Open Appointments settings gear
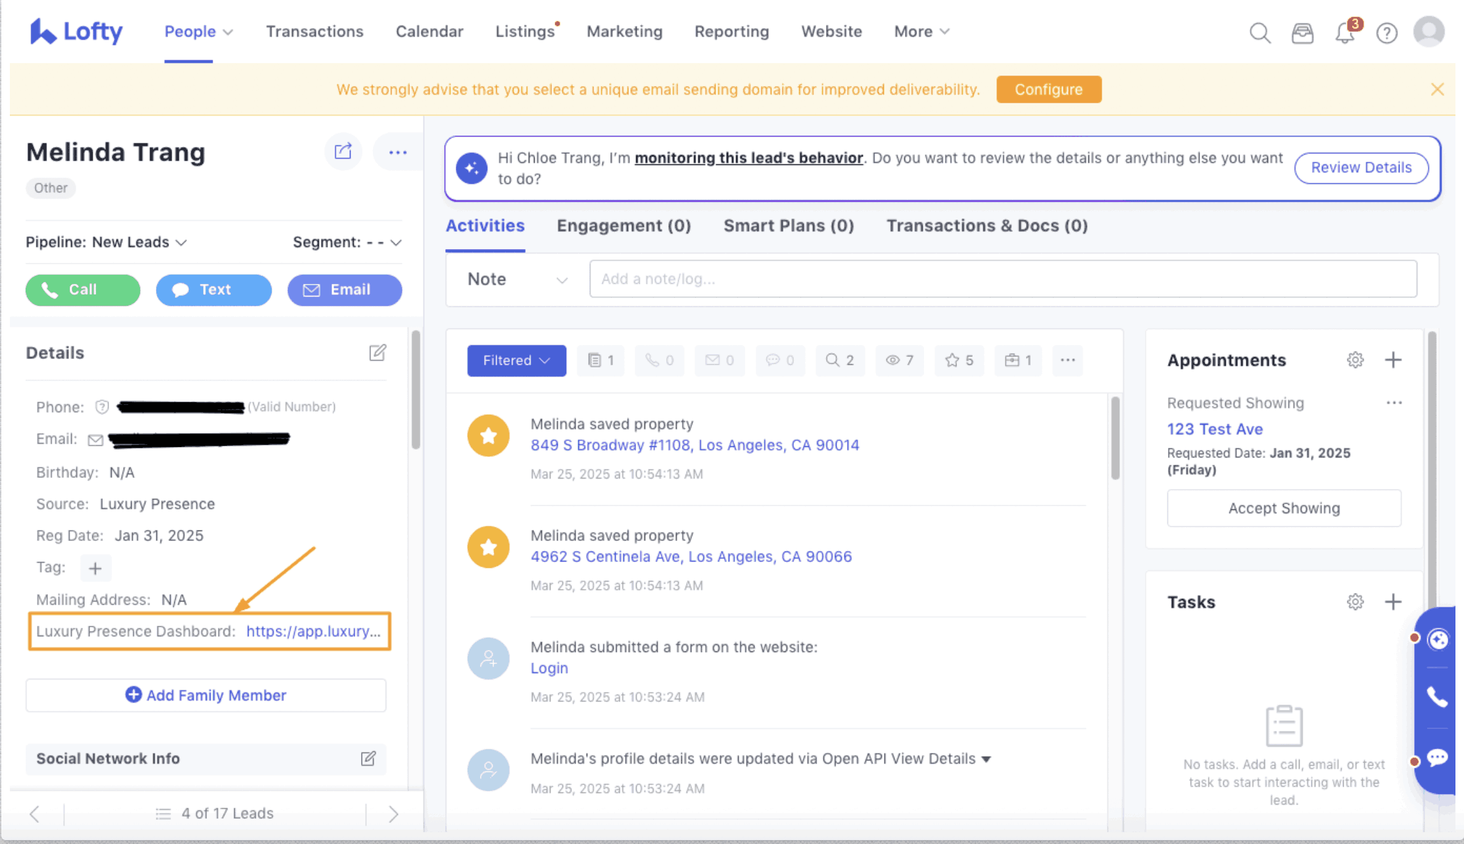1464x844 pixels. click(1355, 360)
